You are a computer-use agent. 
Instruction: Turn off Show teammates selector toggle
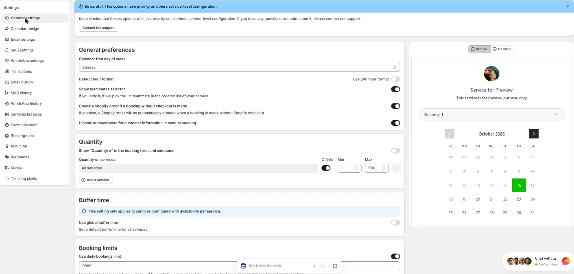tap(395, 89)
